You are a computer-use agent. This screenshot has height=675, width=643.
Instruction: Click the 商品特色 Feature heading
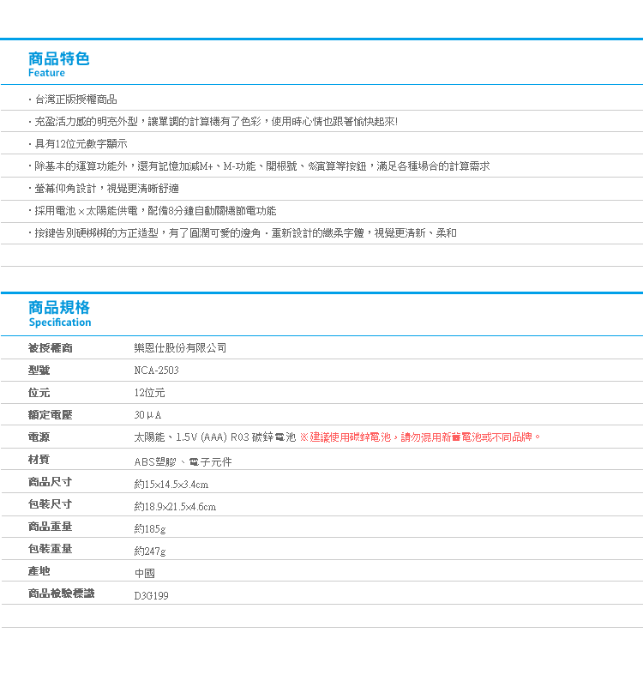coord(58,64)
